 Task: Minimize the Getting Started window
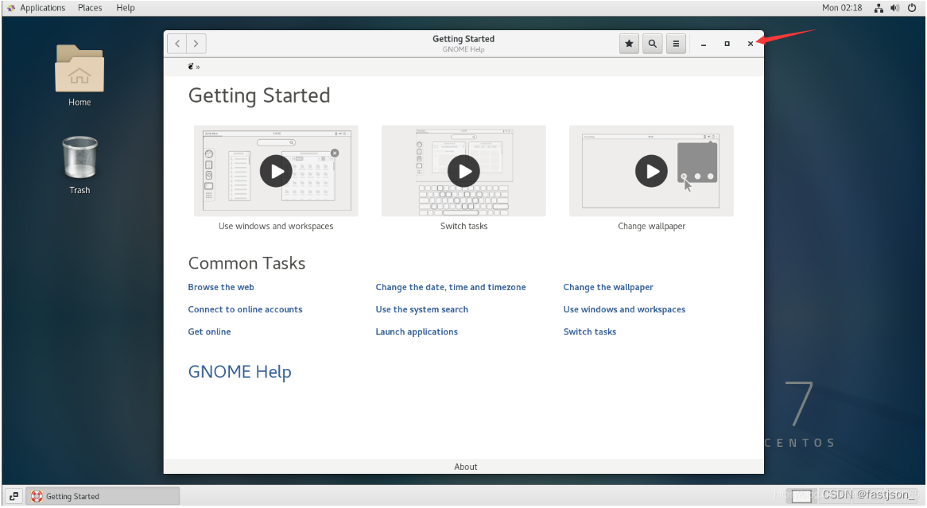(x=704, y=45)
